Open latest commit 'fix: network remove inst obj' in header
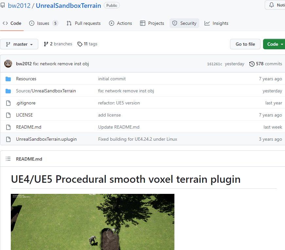This screenshot has width=285, height=250. pyautogui.click(x=61, y=64)
